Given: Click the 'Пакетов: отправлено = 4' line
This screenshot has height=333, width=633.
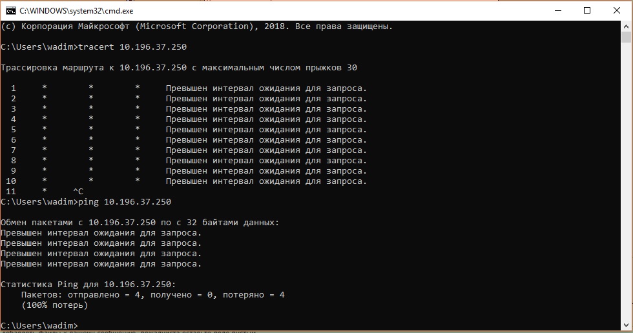Looking at the screenshot, I should (153, 295).
